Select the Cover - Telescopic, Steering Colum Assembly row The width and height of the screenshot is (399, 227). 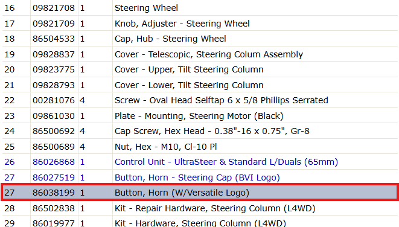[200, 54]
